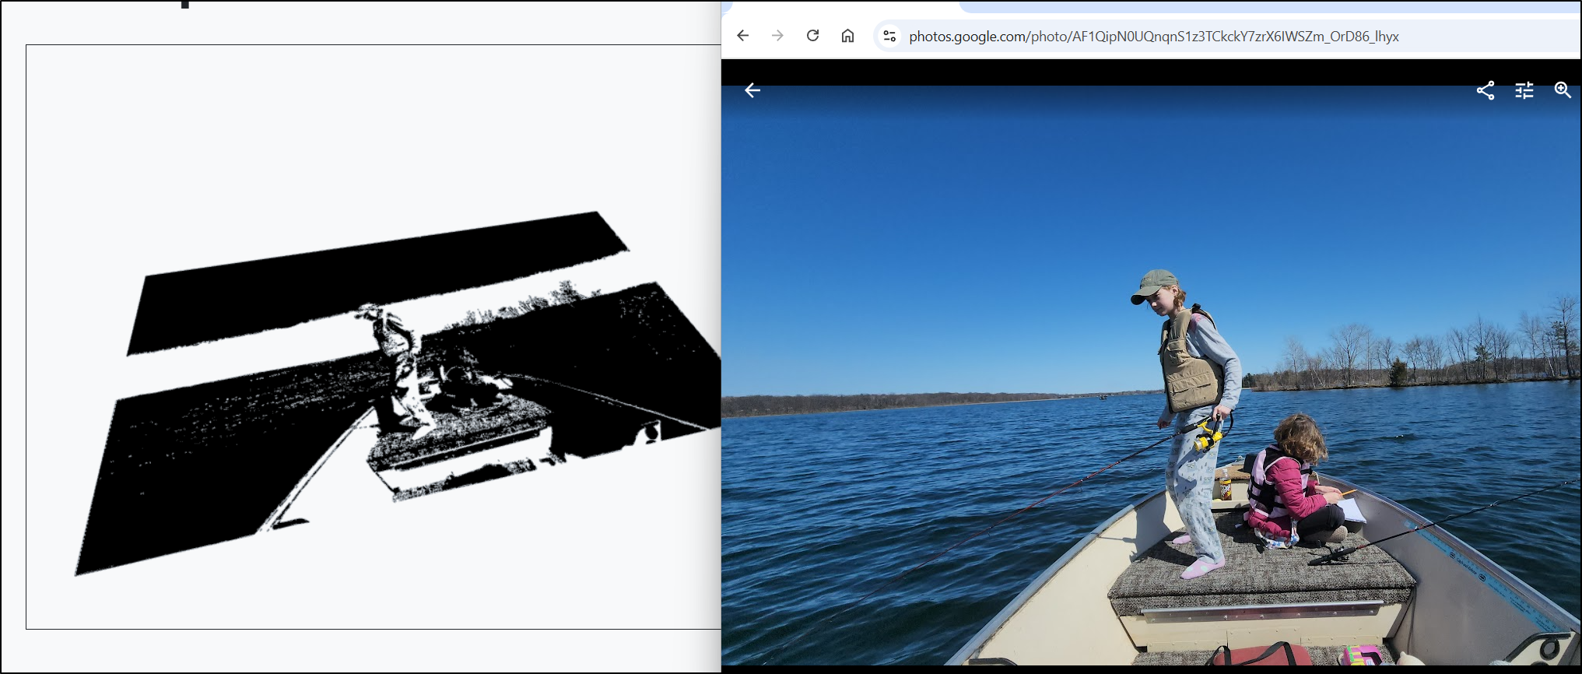
Task: Open the photo edit adjustments
Action: [1524, 91]
